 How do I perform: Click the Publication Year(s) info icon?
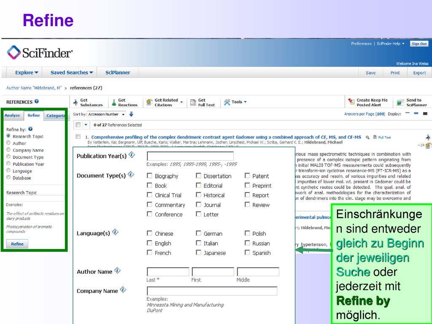(132, 155)
